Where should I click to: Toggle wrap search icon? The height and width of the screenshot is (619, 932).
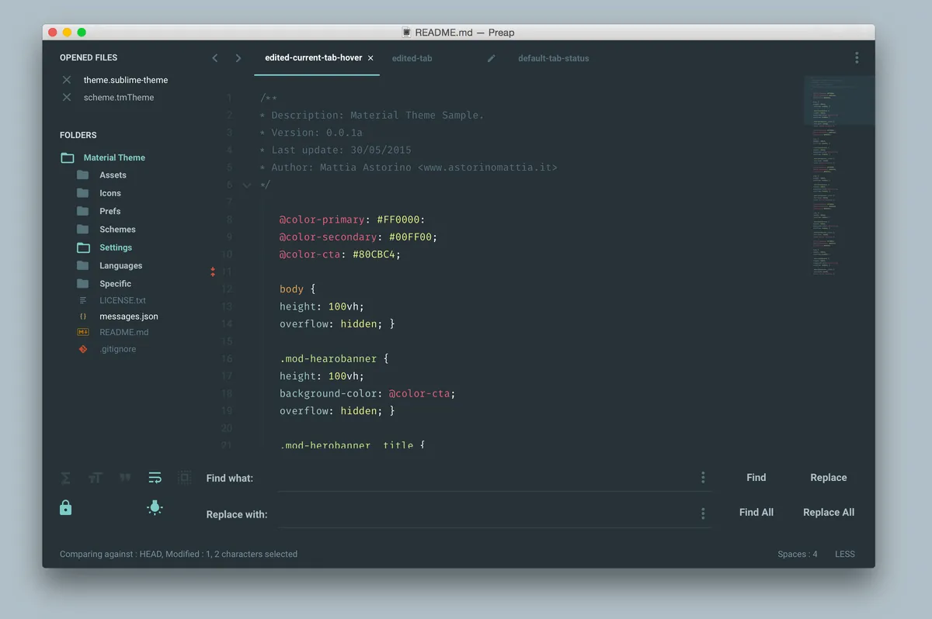[x=155, y=478]
